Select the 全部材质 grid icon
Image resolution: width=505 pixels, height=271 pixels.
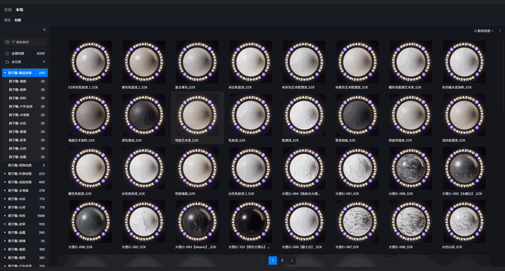click(x=7, y=54)
